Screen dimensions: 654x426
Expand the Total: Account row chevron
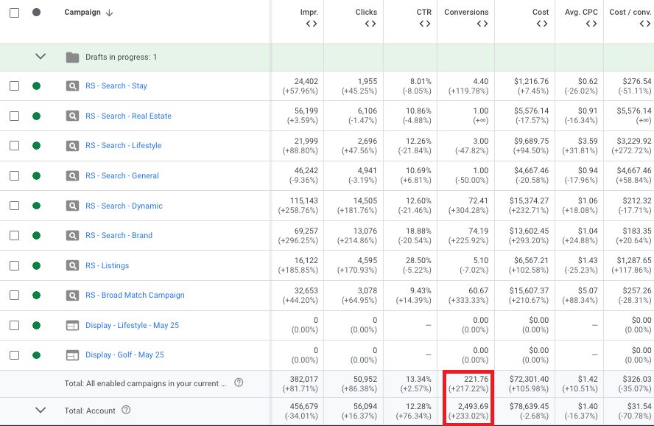click(x=41, y=410)
